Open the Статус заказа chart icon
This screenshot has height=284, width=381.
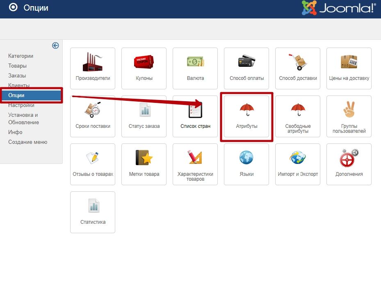point(145,109)
